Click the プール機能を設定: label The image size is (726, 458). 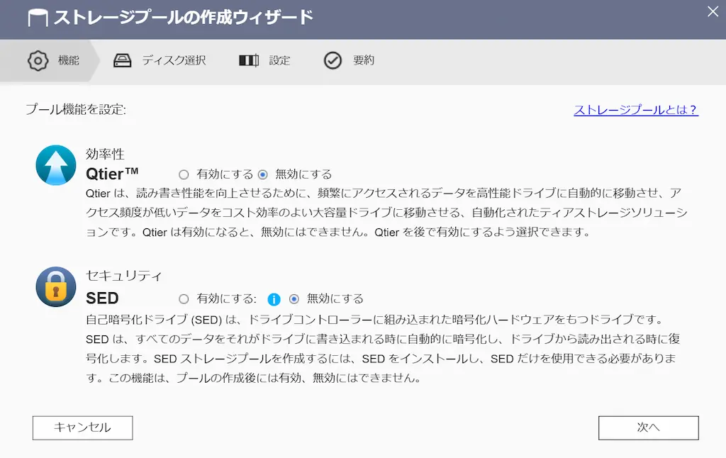tap(75, 109)
